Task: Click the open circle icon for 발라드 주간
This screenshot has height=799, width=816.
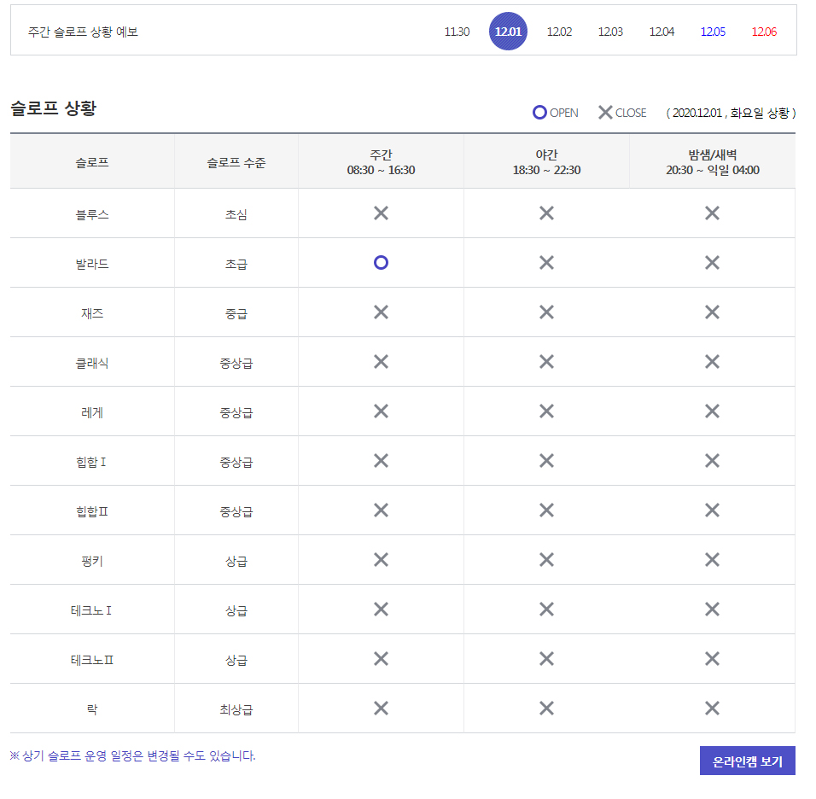Action: coord(381,263)
